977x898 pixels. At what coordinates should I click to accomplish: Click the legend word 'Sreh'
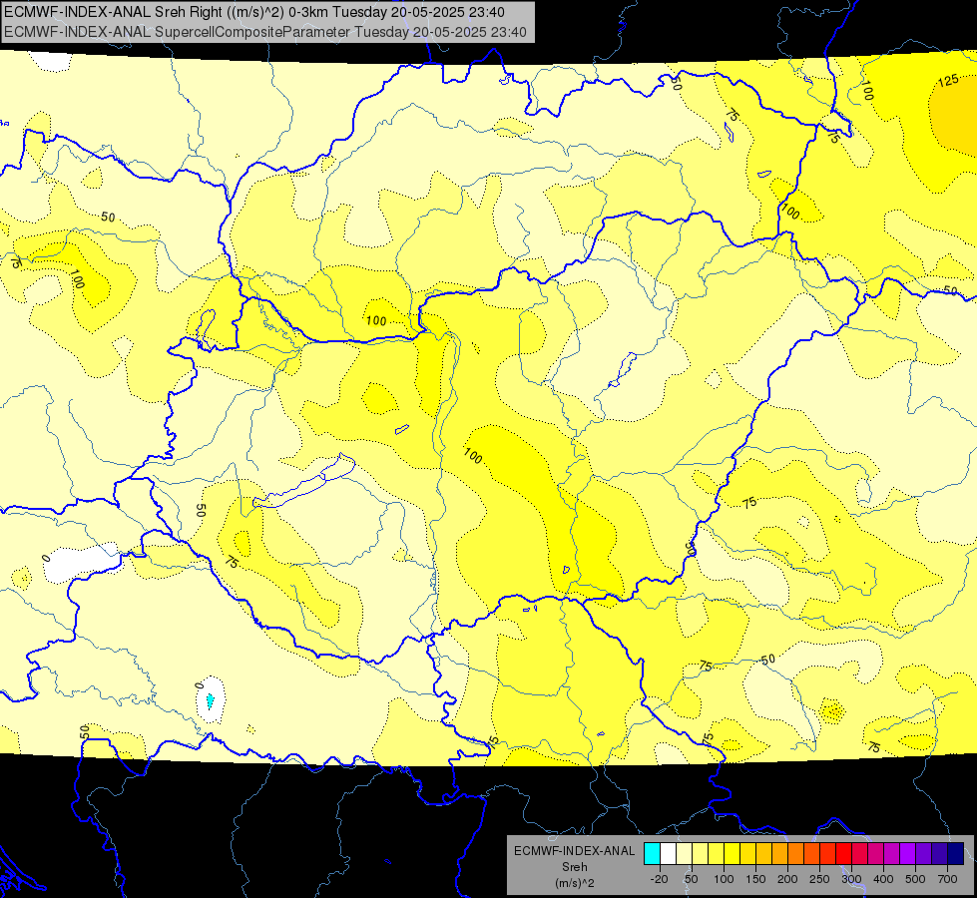coord(575,867)
